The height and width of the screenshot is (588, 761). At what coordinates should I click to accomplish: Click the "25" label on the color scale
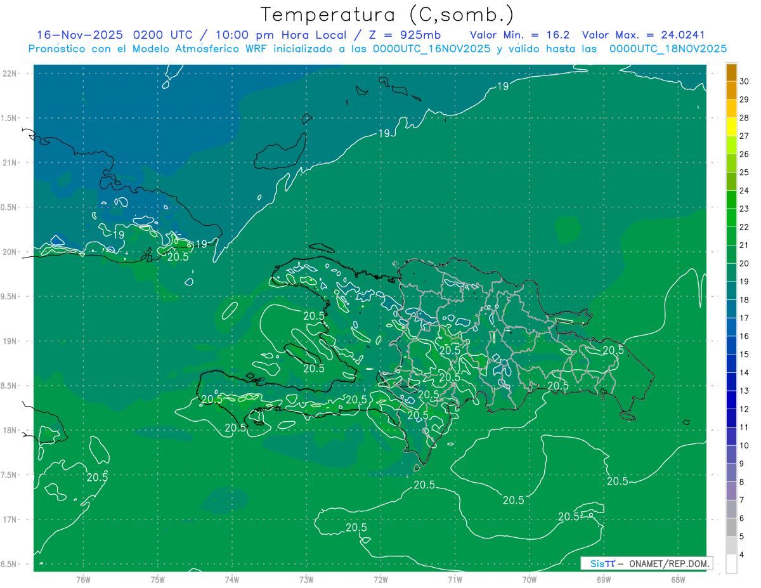[744, 173]
